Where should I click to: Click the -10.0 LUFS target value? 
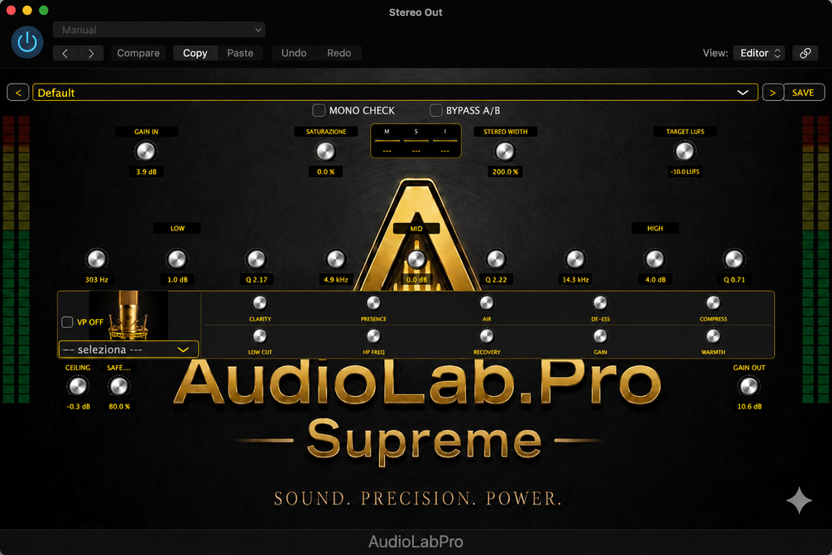coord(685,172)
